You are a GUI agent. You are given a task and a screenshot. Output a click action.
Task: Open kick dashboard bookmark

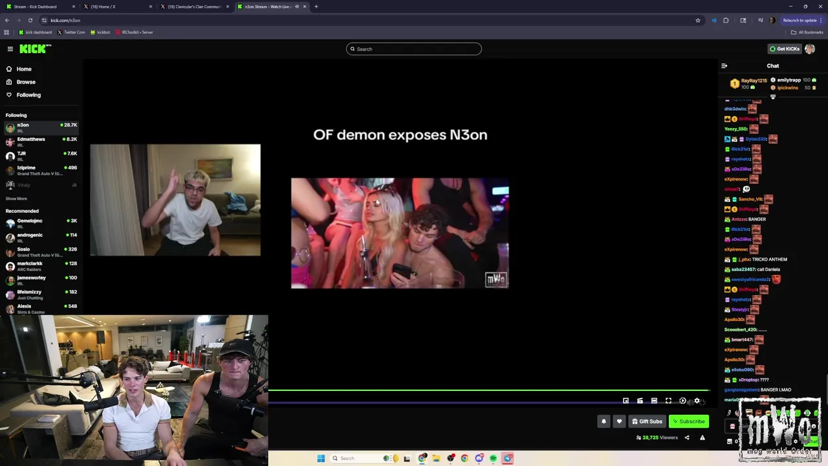tap(35, 32)
